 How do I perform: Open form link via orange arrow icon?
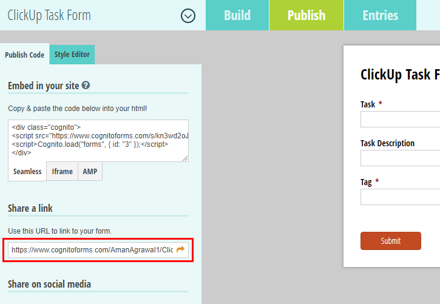[180, 249]
